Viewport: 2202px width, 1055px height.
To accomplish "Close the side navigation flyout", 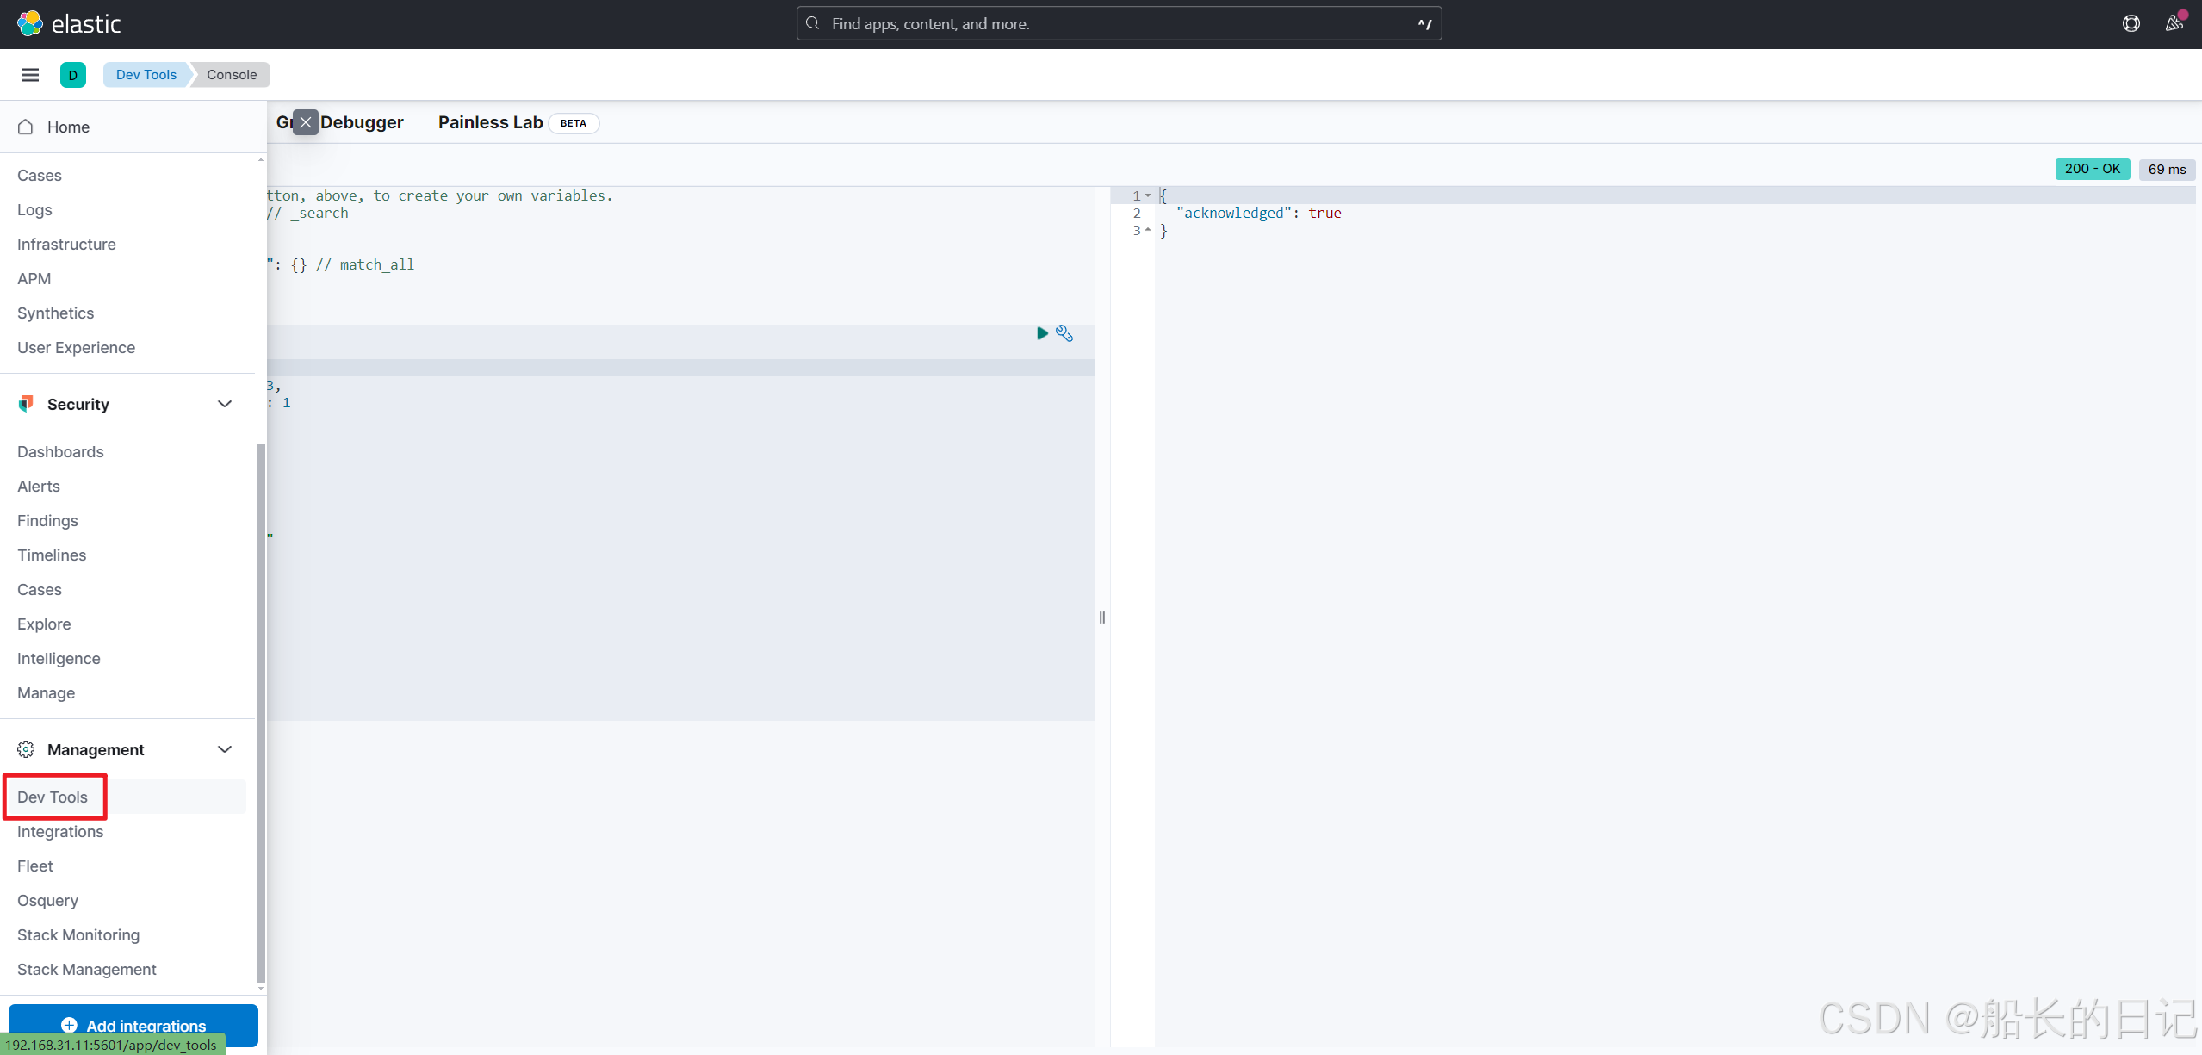I will (306, 122).
